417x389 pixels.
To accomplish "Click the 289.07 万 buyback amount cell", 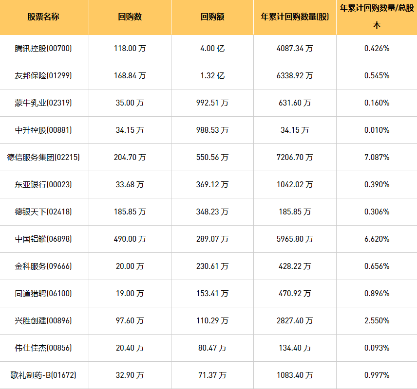I will tap(212, 239).
